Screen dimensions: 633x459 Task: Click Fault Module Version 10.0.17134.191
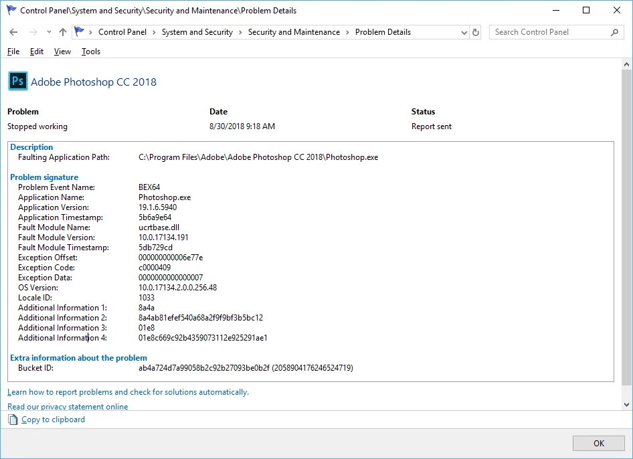163,238
